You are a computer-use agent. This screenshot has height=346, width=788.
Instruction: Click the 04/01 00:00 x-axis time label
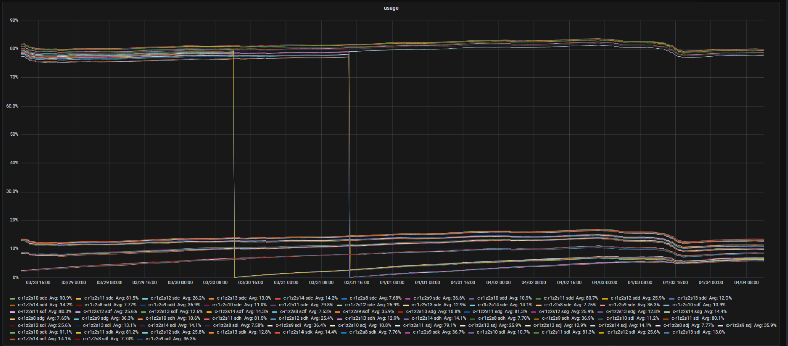(393, 283)
